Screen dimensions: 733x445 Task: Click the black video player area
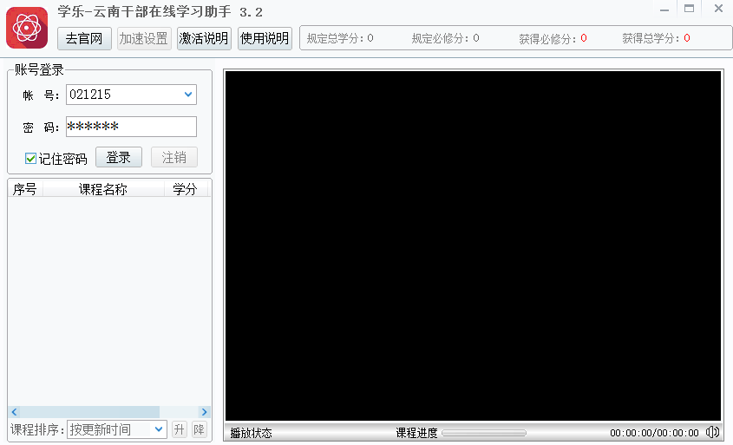click(x=473, y=245)
